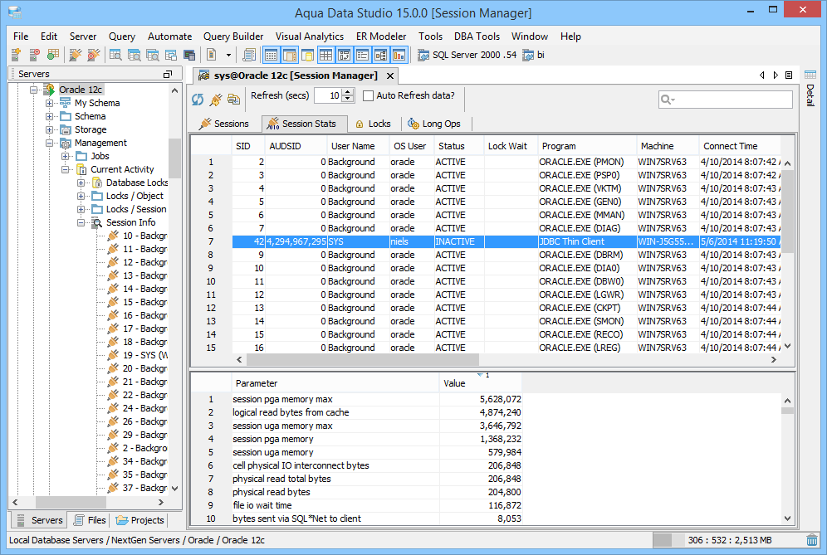Open the Visual Analytics menu
This screenshot has width=827, height=555.
(x=310, y=37)
